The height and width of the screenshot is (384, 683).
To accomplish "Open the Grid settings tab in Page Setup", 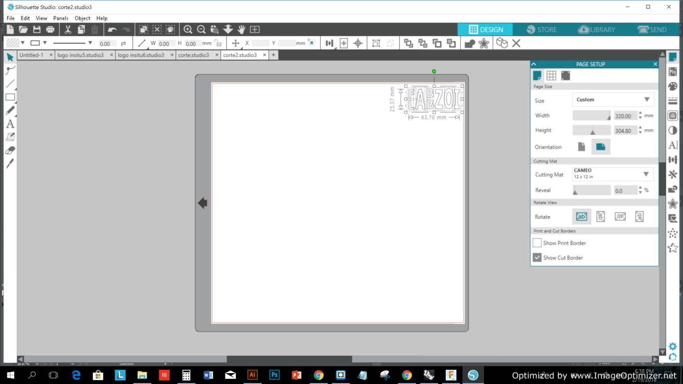I will point(551,75).
